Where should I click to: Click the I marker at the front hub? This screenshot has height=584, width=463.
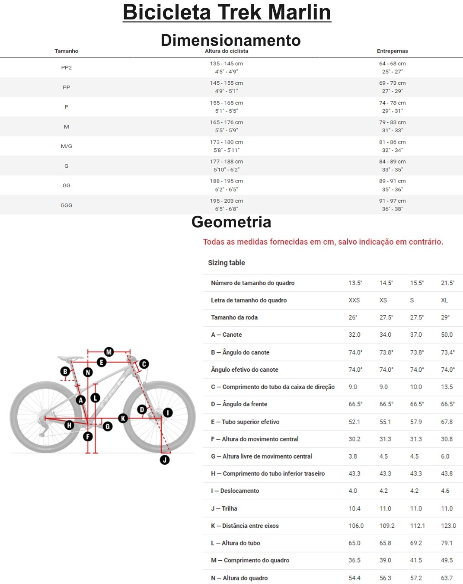click(168, 412)
